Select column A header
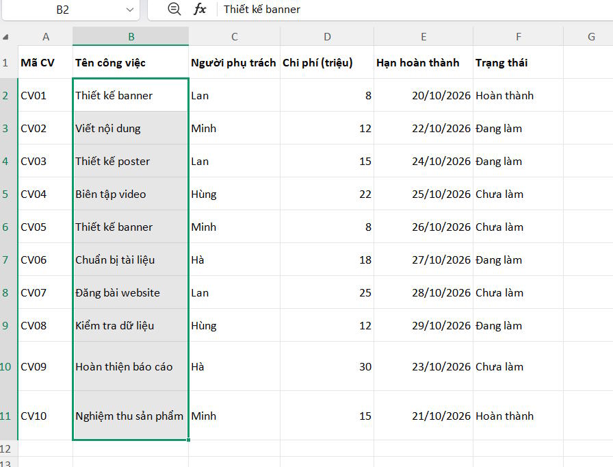613x467 pixels. pos(45,37)
